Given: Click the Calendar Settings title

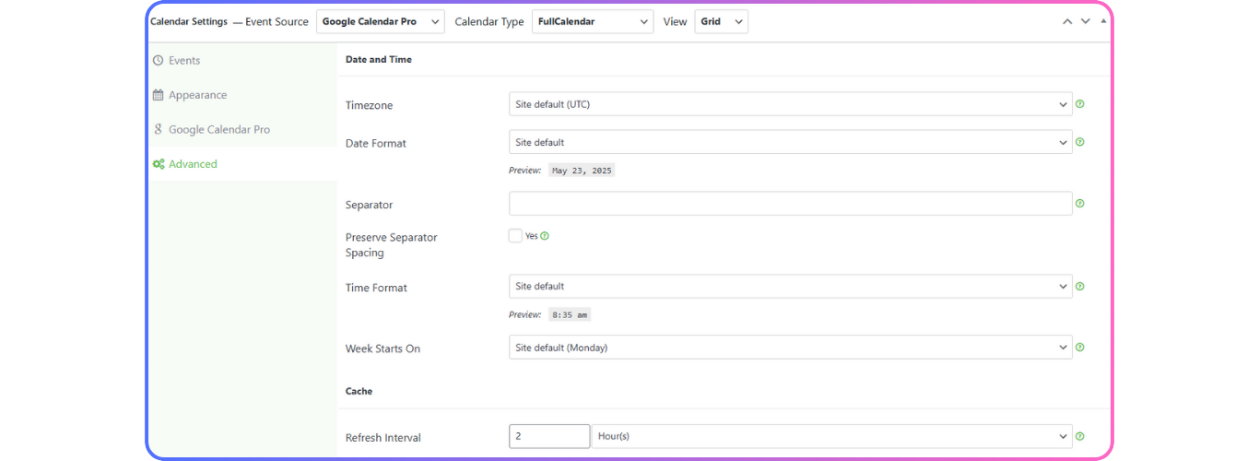Looking at the screenshot, I should point(189,21).
